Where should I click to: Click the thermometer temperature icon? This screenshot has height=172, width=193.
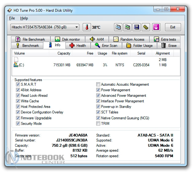(87, 27)
